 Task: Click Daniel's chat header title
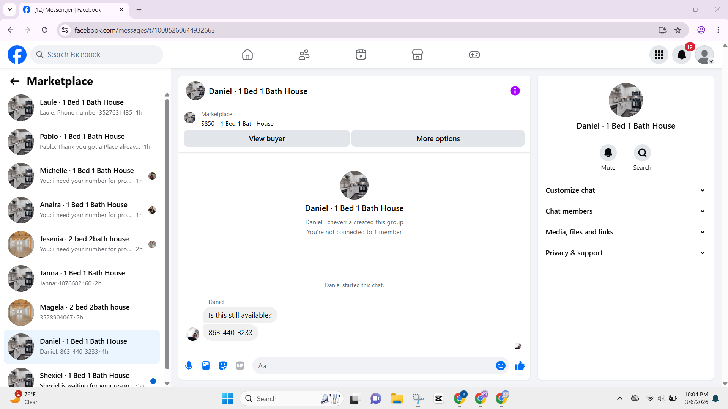pos(258,91)
